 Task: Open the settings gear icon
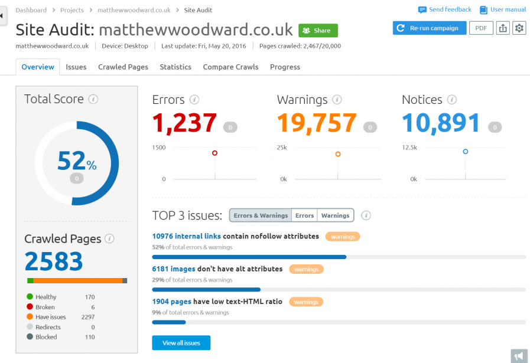[x=519, y=28]
